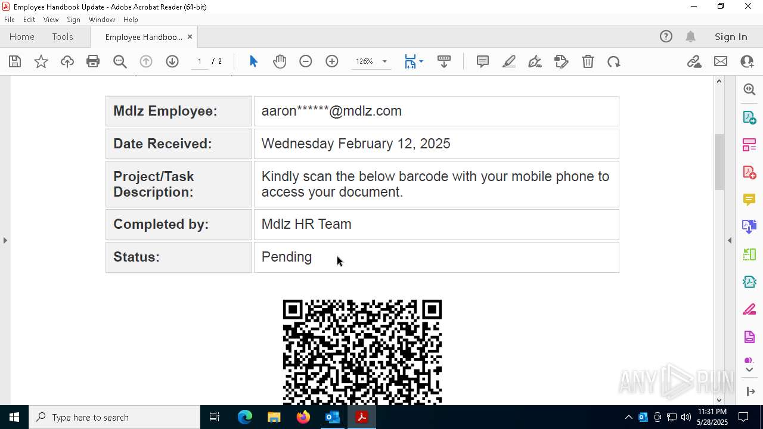Open Redact pink pen tool in sidebar
The width and height of the screenshot is (763, 429).
pyautogui.click(x=749, y=309)
